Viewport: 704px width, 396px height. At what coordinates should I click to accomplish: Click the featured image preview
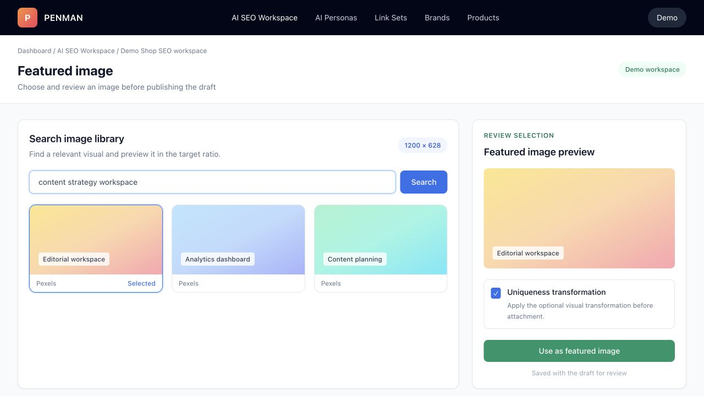tap(579, 218)
